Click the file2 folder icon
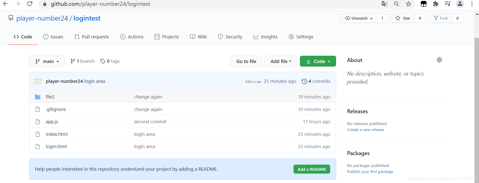 [37, 97]
